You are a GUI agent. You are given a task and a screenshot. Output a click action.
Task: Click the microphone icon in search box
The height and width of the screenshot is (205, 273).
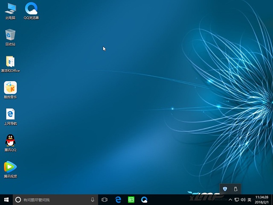coord(93,199)
